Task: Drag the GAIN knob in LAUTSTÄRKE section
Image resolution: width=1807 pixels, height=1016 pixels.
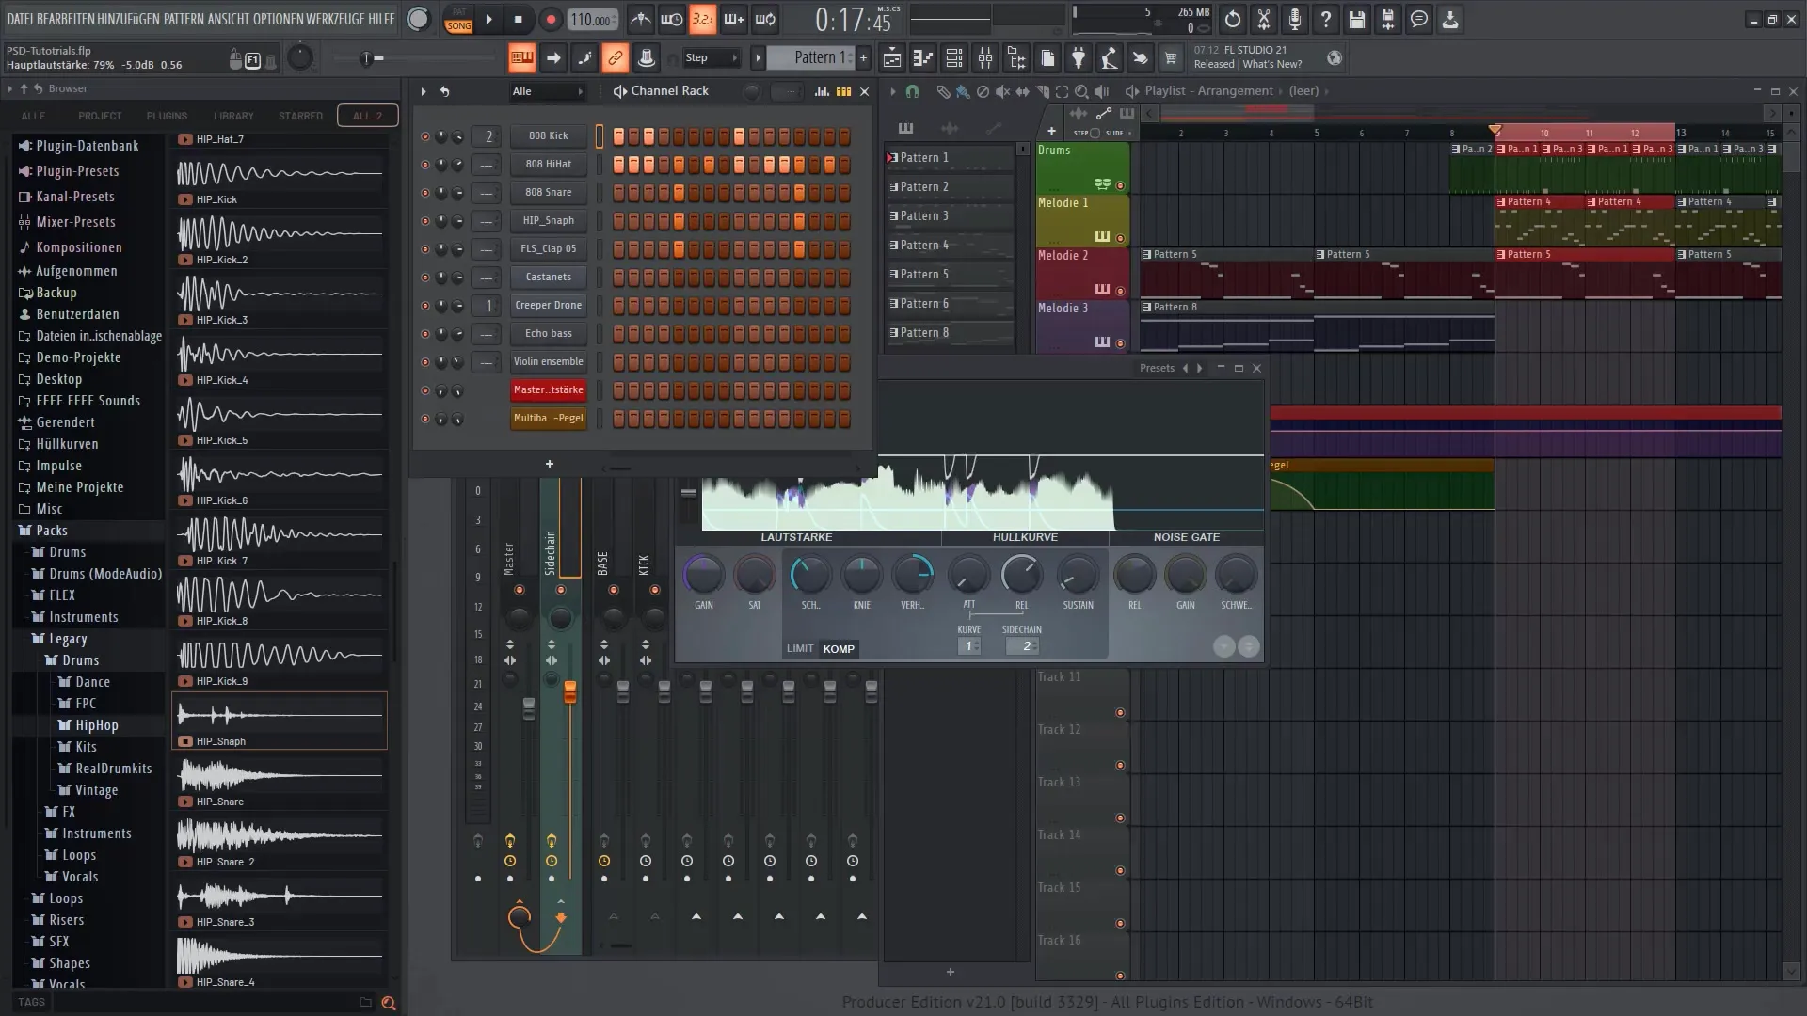Action: click(701, 573)
